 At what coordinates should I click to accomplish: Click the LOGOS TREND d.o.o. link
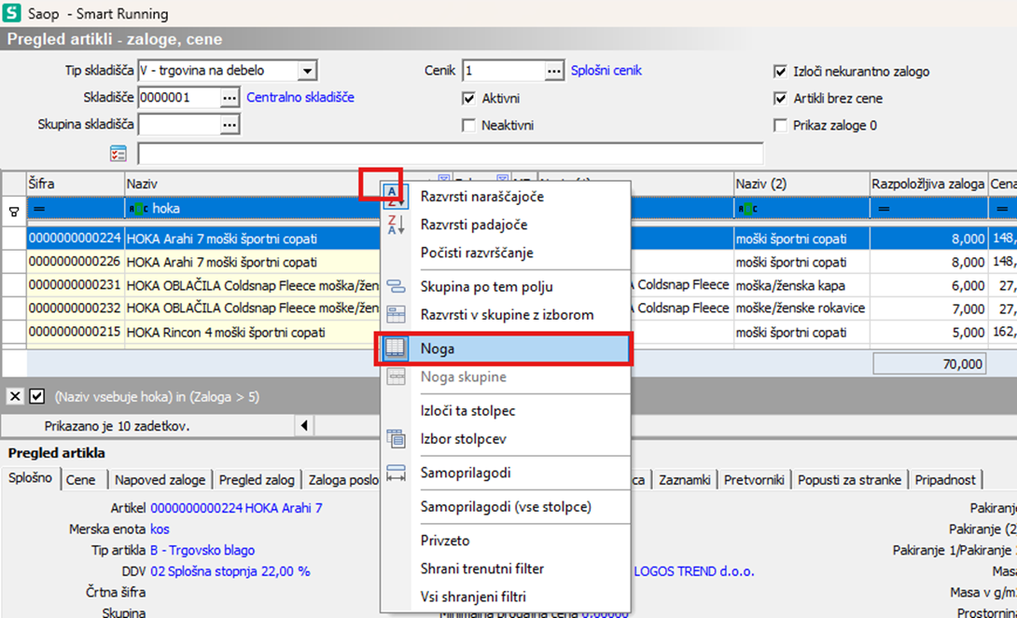[693, 571]
